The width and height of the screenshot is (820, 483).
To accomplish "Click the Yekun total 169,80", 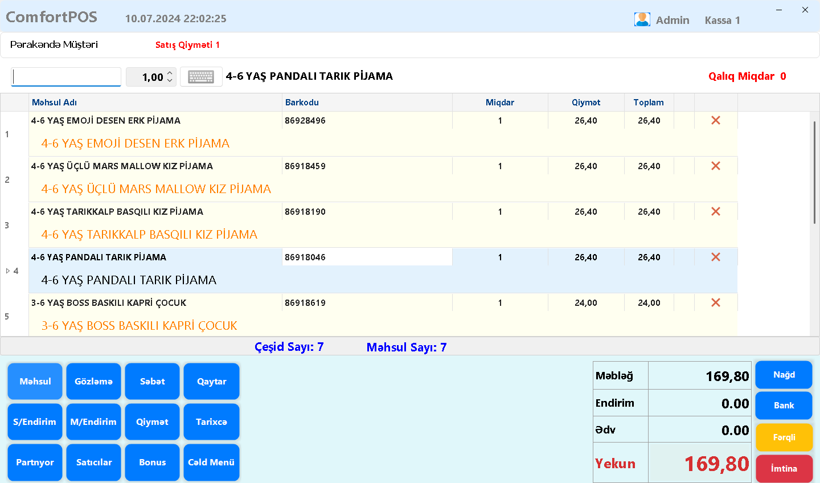I will tap(717, 464).
